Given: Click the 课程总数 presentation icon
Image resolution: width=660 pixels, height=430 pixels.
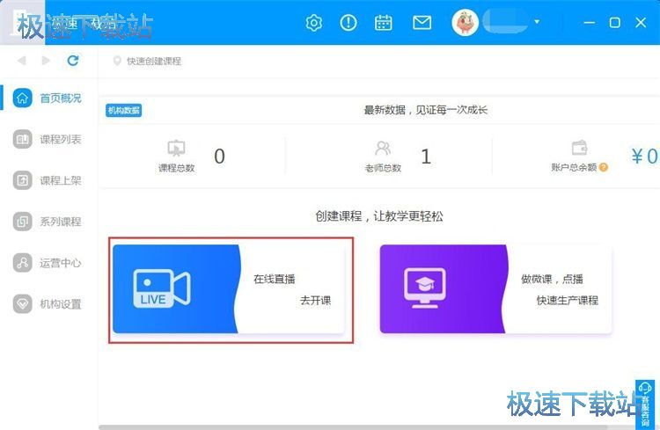Looking at the screenshot, I should (176, 148).
